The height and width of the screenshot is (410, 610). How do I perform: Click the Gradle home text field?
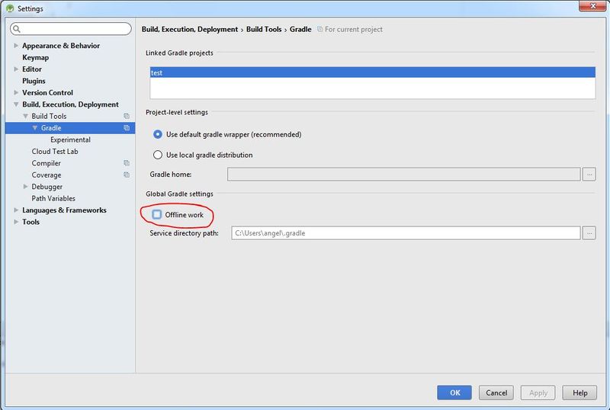(x=404, y=175)
